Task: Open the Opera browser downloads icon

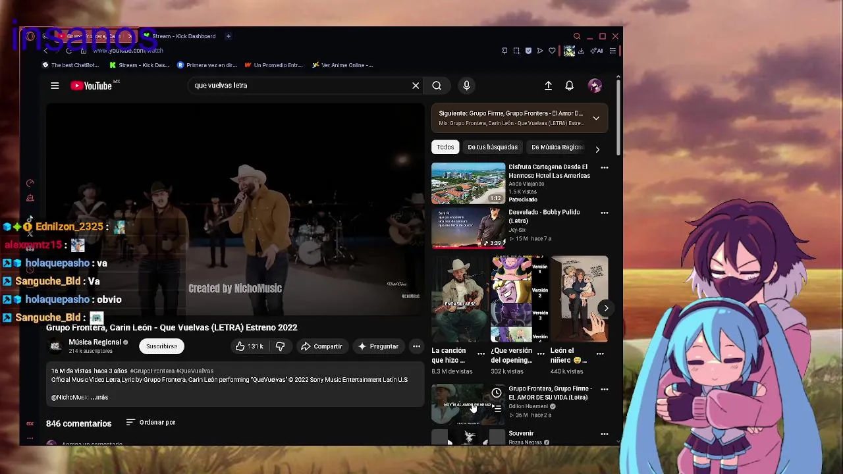Action: click(x=581, y=51)
